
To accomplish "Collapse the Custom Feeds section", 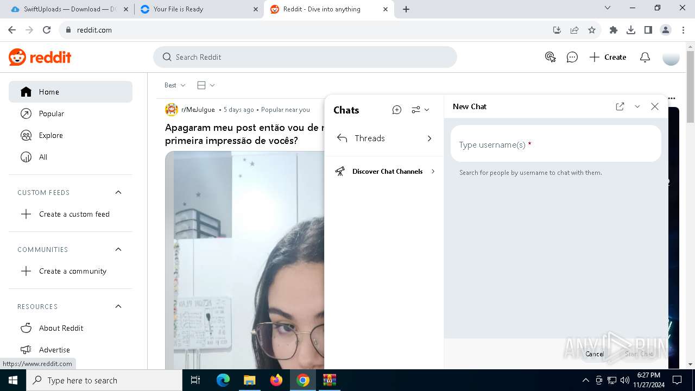I will (x=118, y=192).
